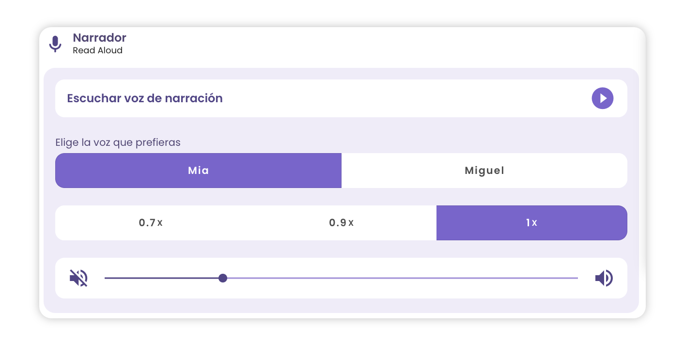Click the volume track start nearest mute
Image resolution: width=685 pixels, height=344 pixels.
point(107,278)
